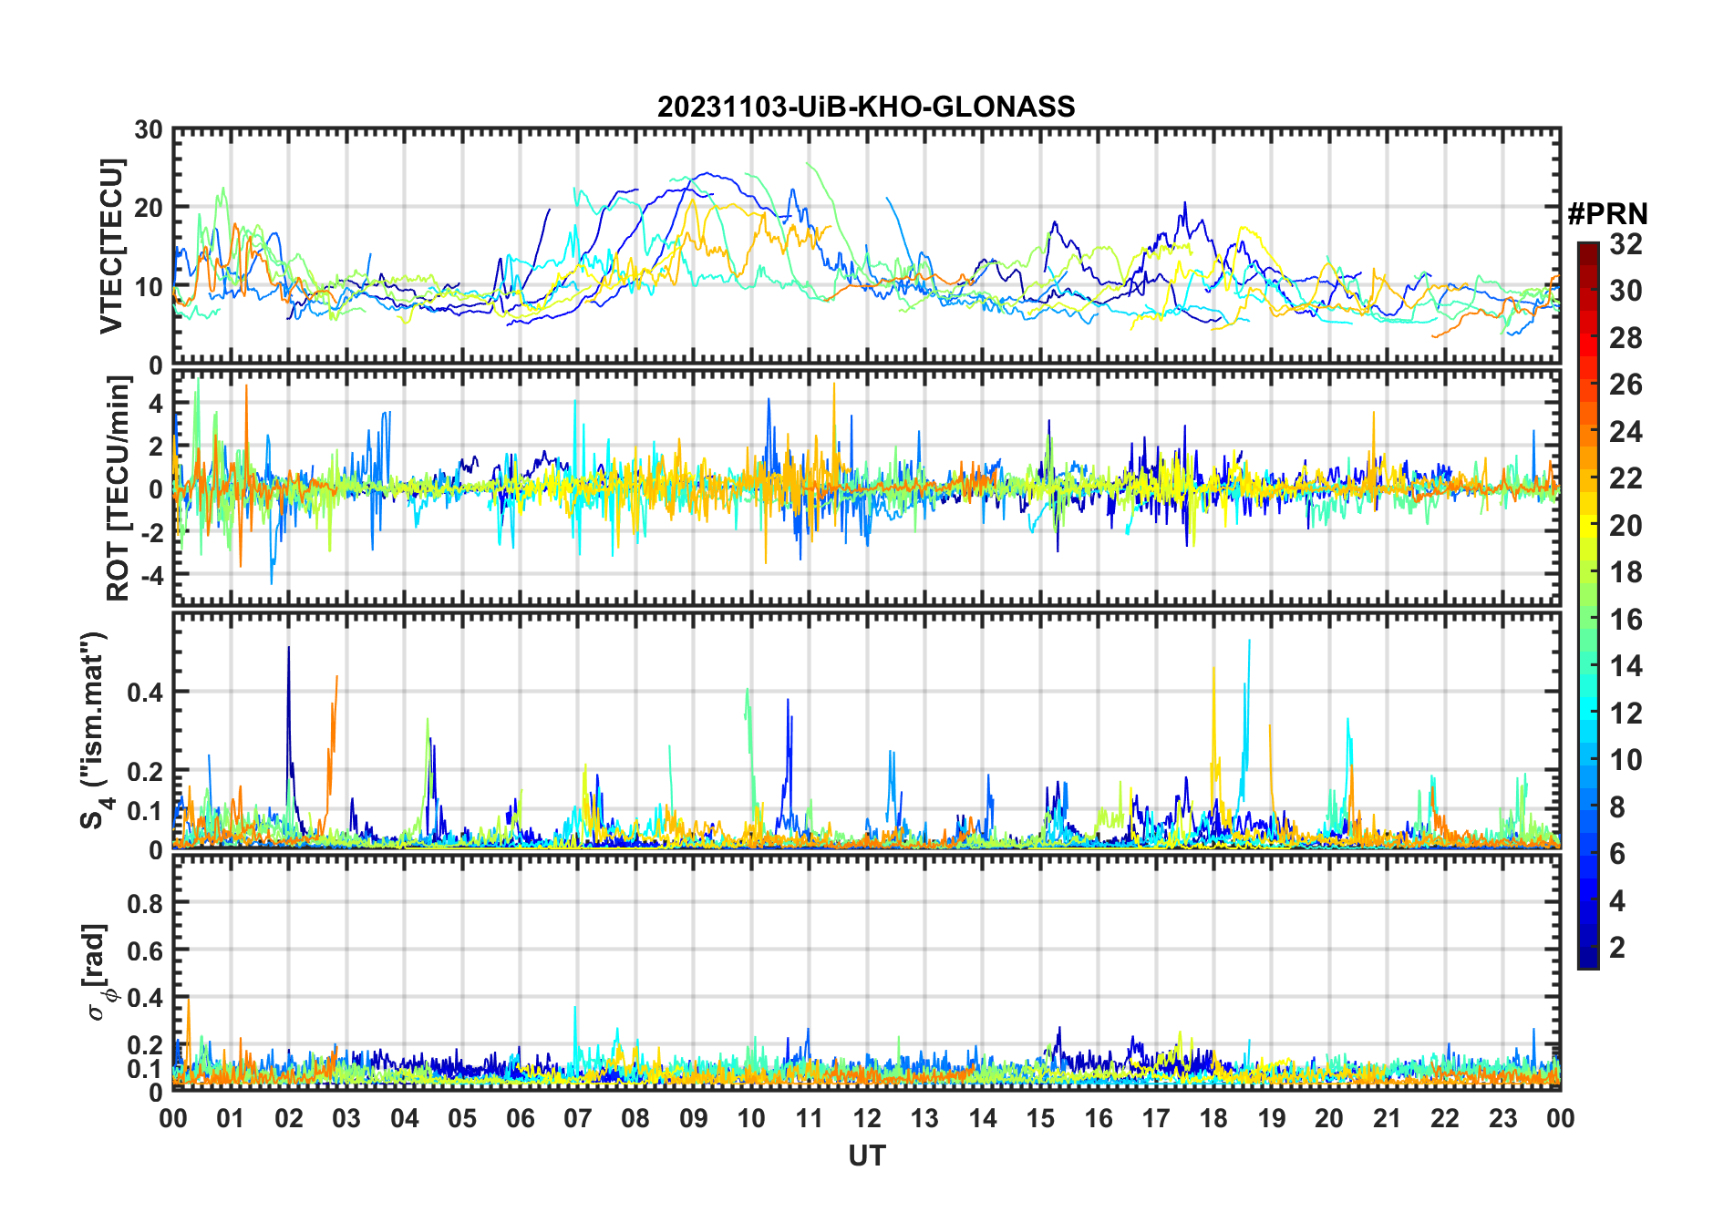
Task: Click colorbar tick label 32
Action: click(x=1626, y=244)
